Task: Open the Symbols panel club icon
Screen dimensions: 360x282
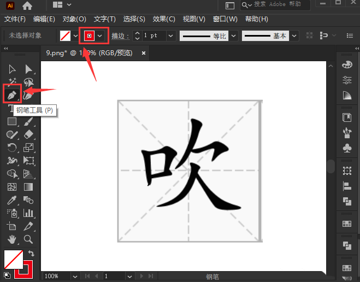Action: [x=347, y=148]
